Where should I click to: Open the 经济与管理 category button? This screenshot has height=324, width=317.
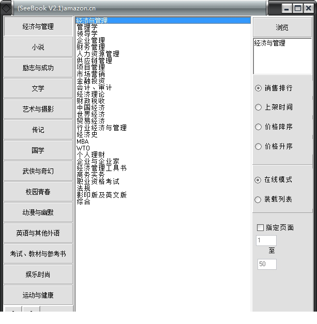click(38, 26)
